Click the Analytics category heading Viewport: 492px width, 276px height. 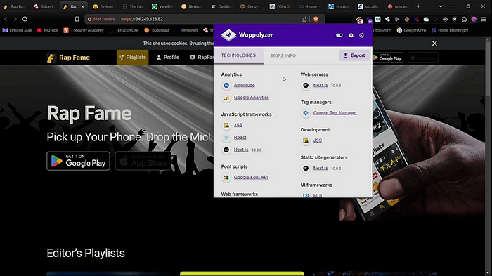pos(231,74)
